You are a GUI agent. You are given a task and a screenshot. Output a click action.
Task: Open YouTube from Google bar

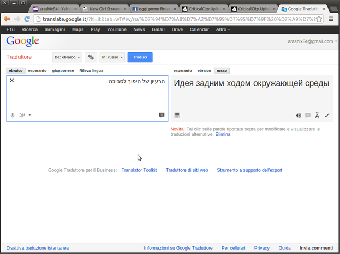point(117,29)
